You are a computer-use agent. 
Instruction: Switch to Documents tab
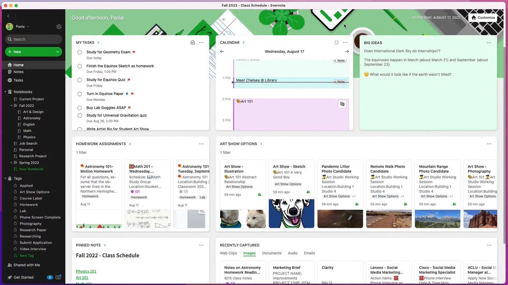pos(272,253)
